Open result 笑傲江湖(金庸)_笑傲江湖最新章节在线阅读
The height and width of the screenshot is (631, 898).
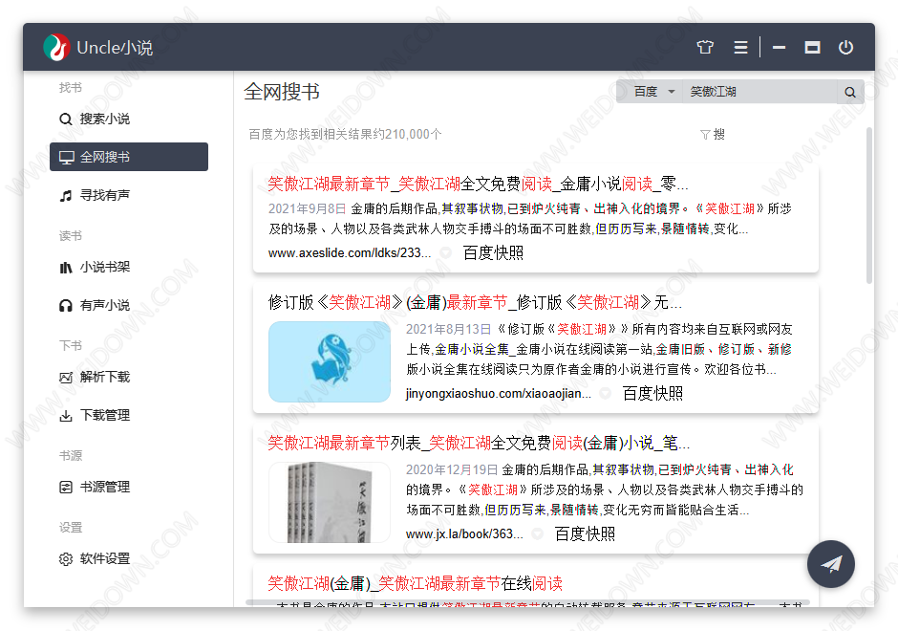[415, 583]
